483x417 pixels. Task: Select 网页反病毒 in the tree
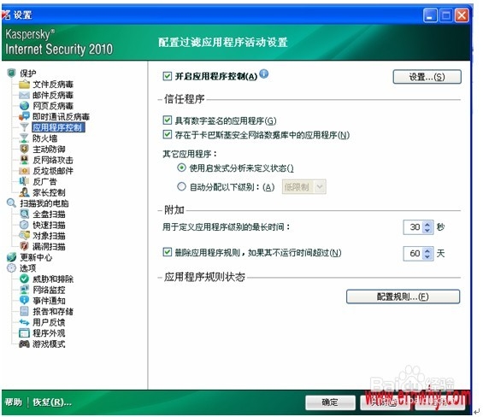pyautogui.click(x=53, y=106)
